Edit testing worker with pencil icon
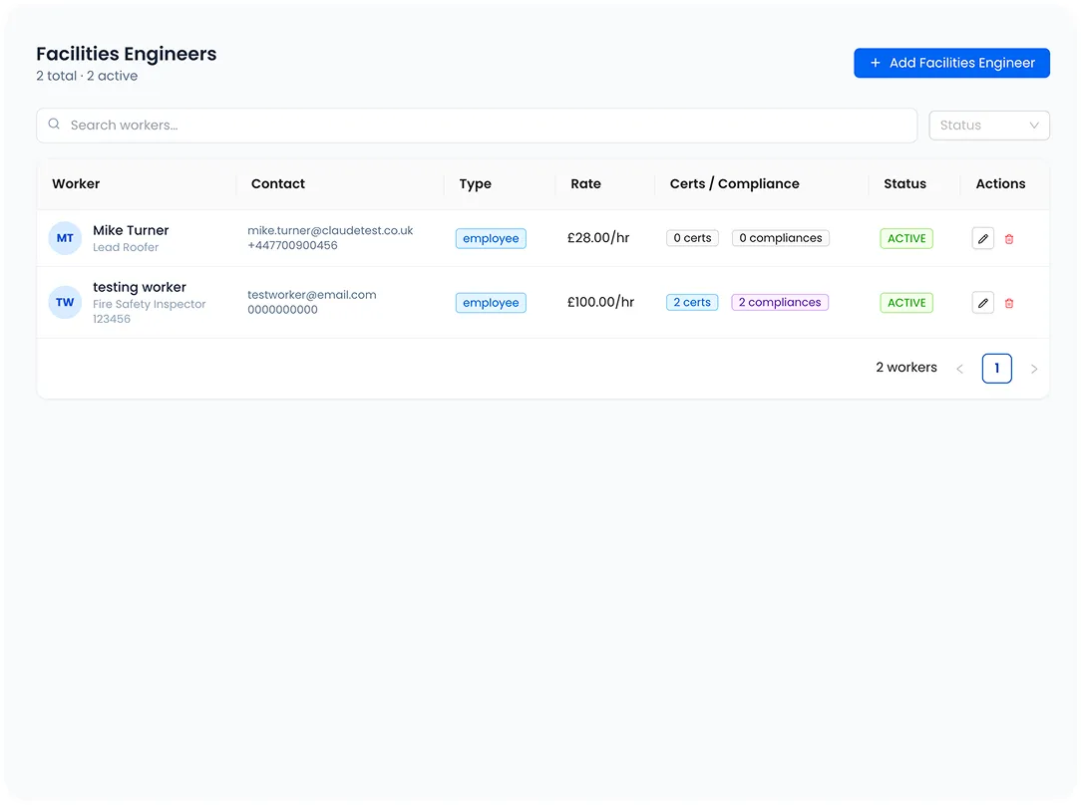The image size is (1081, 805). [982, 302]
